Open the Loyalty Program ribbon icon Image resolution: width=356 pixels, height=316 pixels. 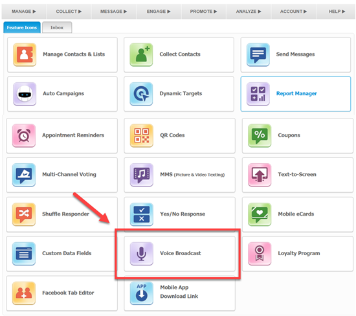coord(260,254)
